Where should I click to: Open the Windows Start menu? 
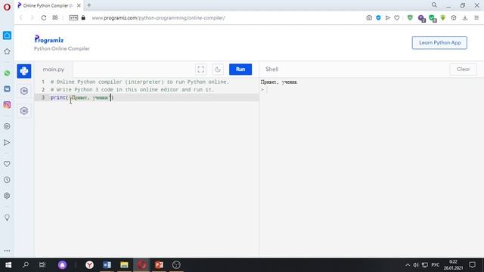(8, 265)
